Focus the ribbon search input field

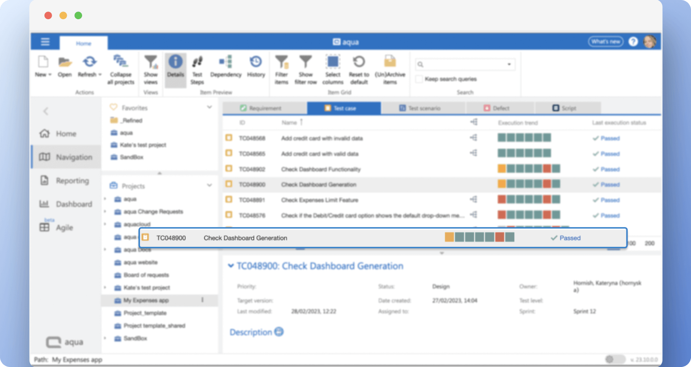(464, 64)
